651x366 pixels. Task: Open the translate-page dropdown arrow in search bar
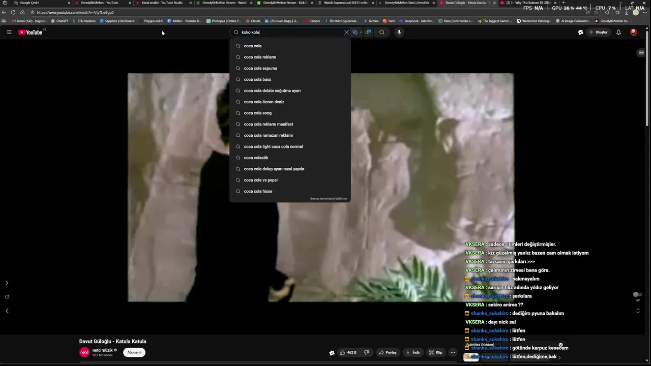(360, 32)
